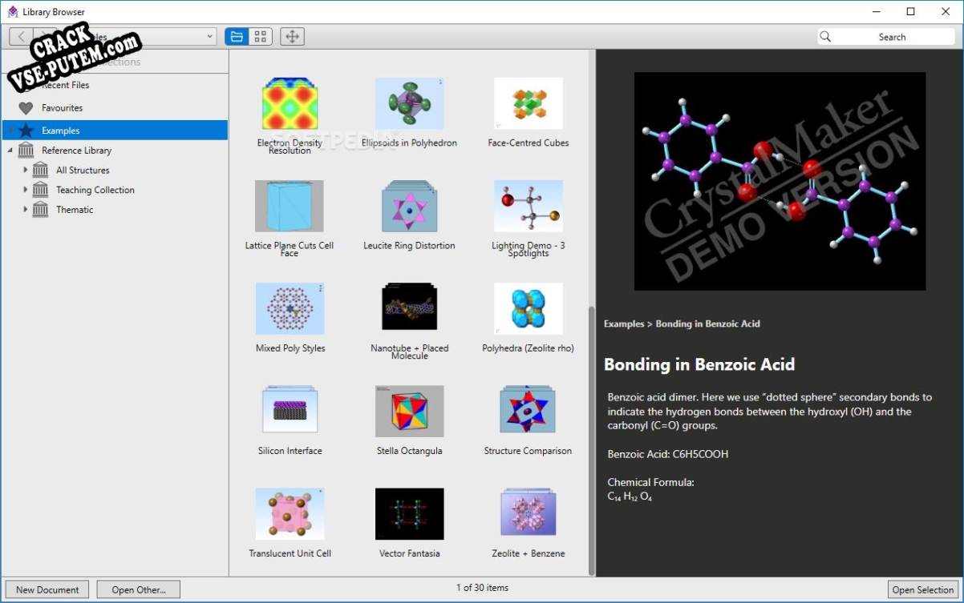
Task: Expand the Thematic node
Action: pos(26,210)
